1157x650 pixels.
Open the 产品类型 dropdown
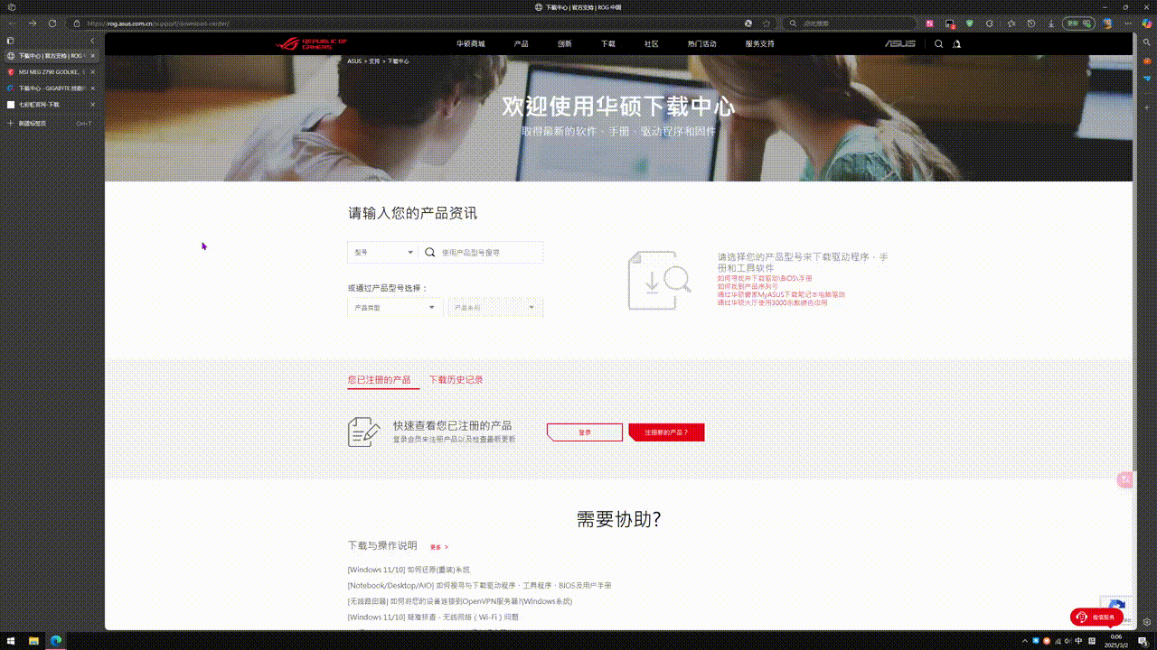point(395,308)
